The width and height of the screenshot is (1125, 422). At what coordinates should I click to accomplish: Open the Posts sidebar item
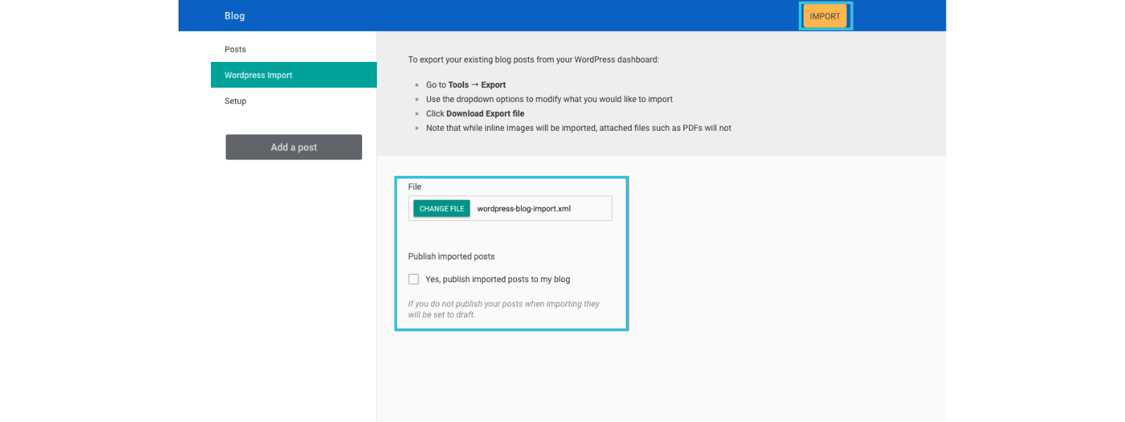[236, 49]
